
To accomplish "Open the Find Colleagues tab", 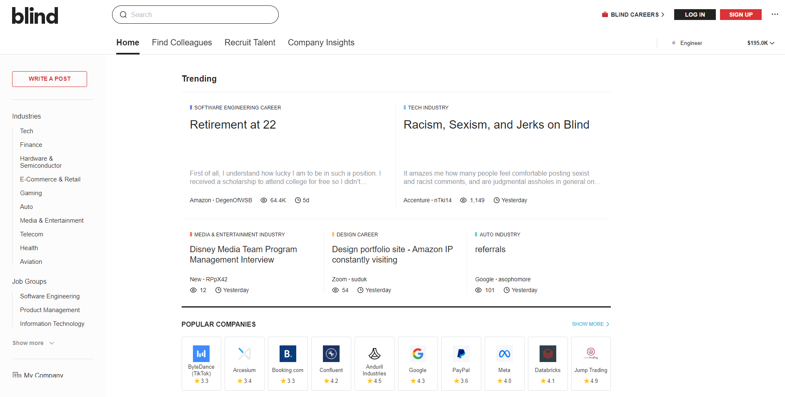I will (182, 42).
